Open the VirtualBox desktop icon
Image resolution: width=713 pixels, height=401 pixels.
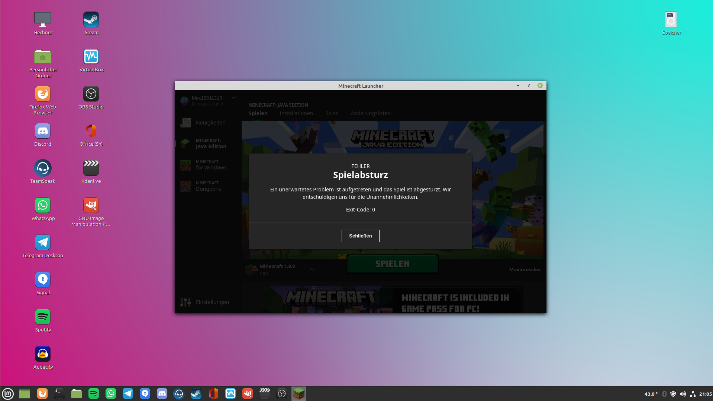(91, 61)
